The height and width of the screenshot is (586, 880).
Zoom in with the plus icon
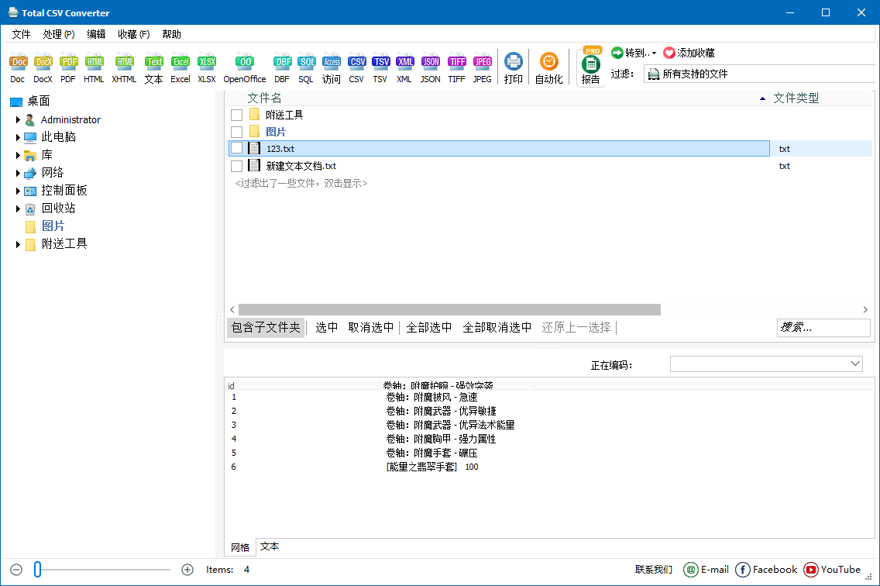pyautogui.click(x=187, y=570)
